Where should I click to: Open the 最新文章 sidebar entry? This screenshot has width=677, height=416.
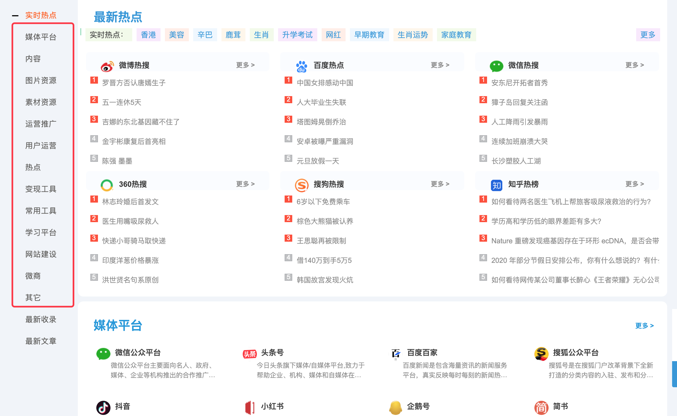41,341
